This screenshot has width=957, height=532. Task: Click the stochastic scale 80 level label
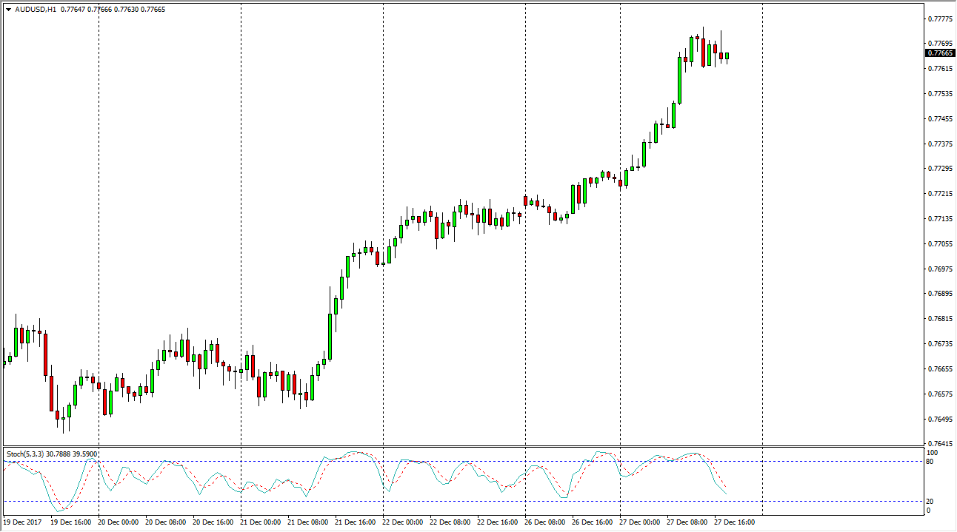pyautogui.click(x=931, y=462)
